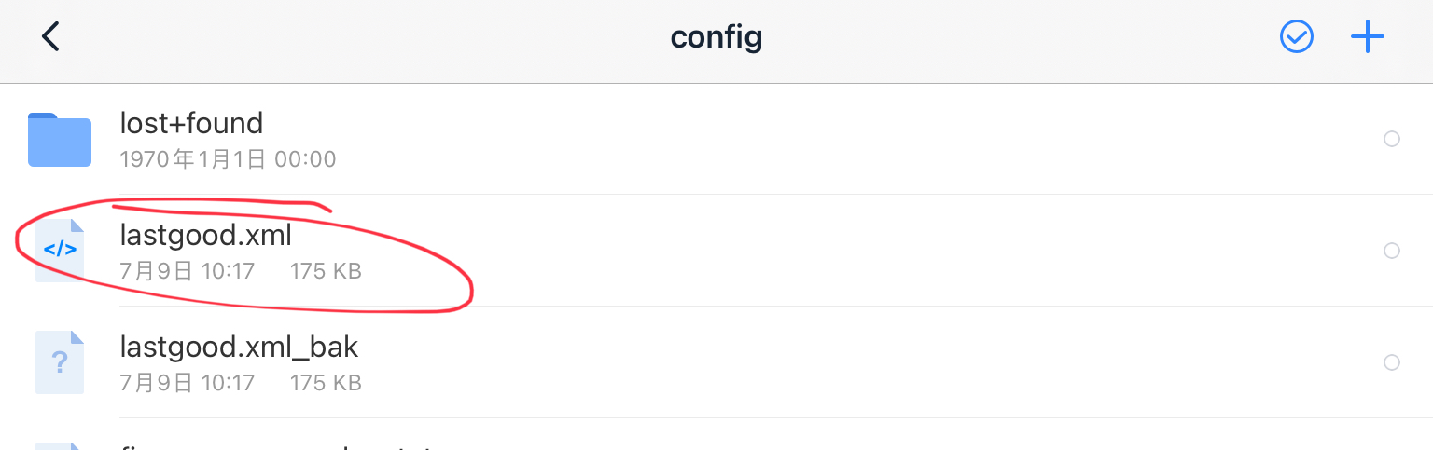
Task: Go back using the left chevron
Action: click(51, 37)
